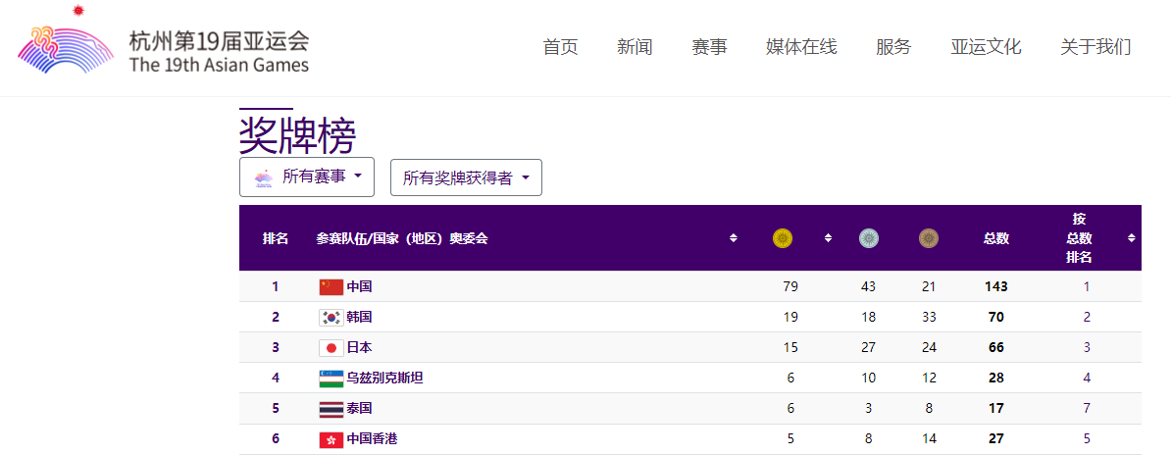
Task: Click the silver medal column icon
Action: [x=869, y=238]
